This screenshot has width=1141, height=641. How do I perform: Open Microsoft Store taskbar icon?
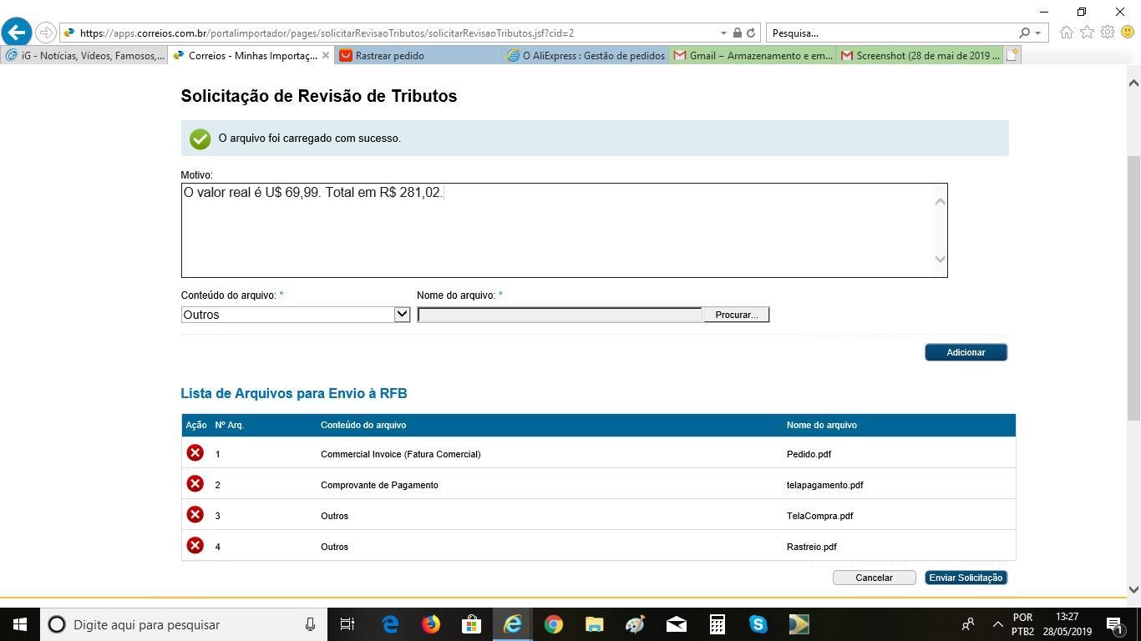point(472,624)
